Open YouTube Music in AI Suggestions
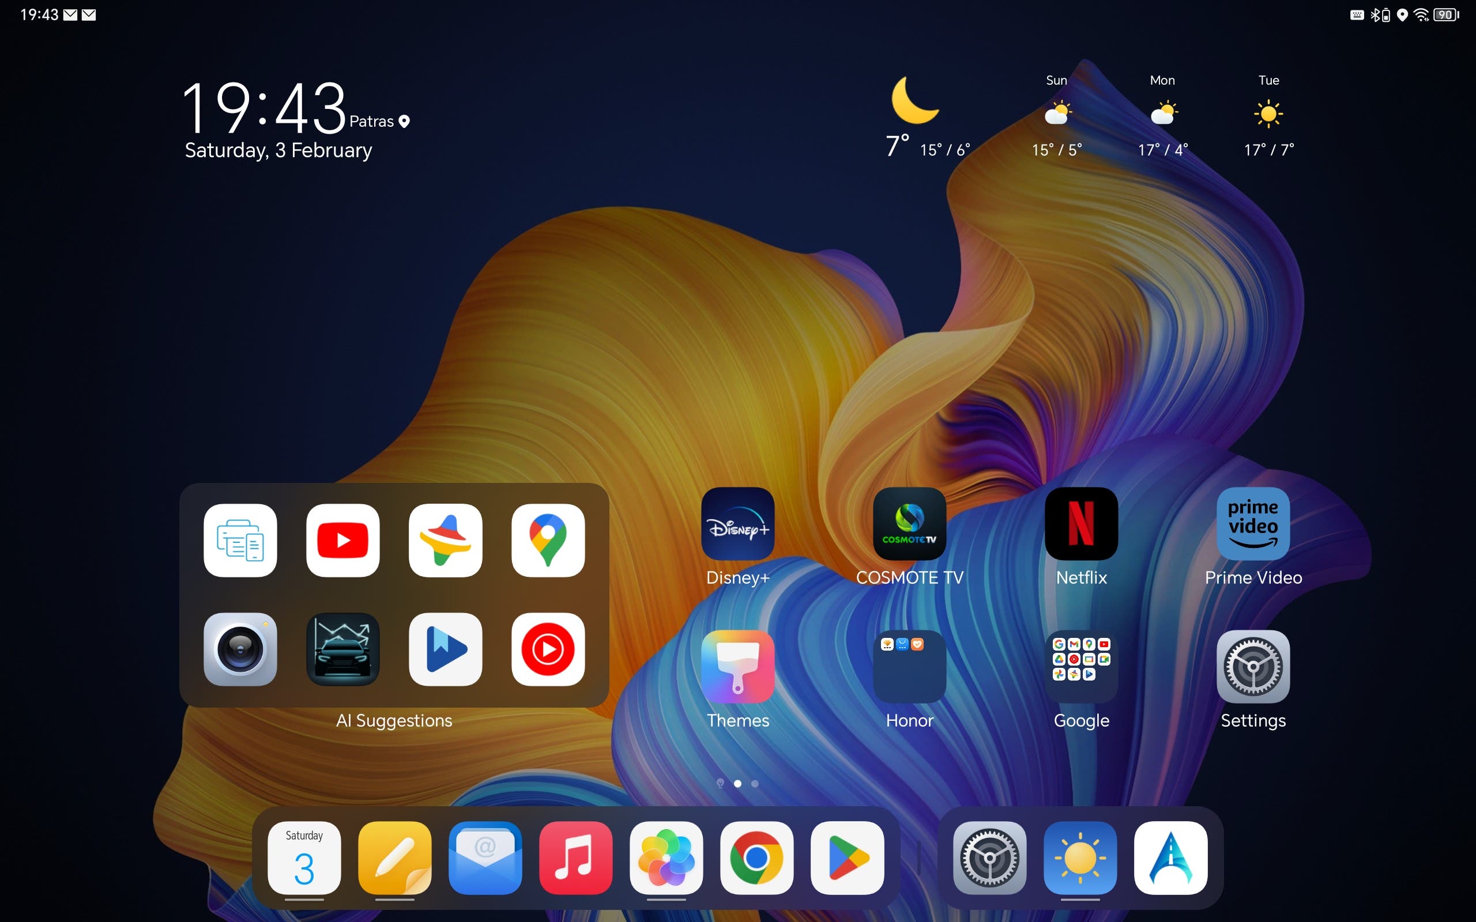 pos(548,649)
